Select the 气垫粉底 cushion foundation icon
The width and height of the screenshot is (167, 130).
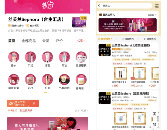coord(64,80)
